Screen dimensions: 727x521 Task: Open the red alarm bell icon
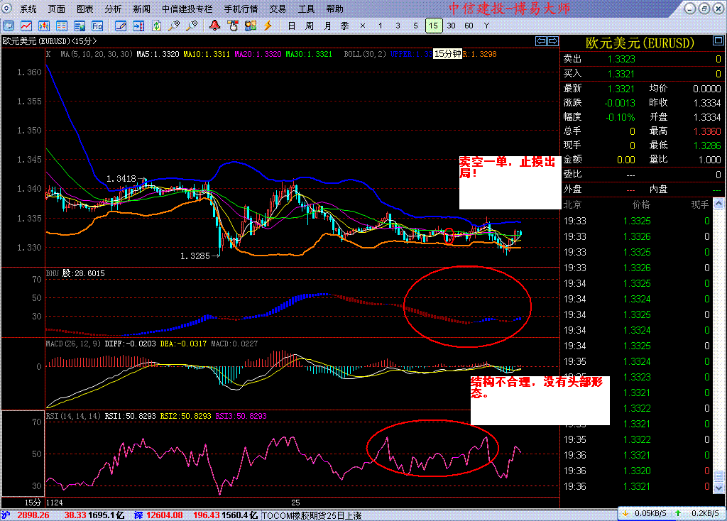coord(214,26)
